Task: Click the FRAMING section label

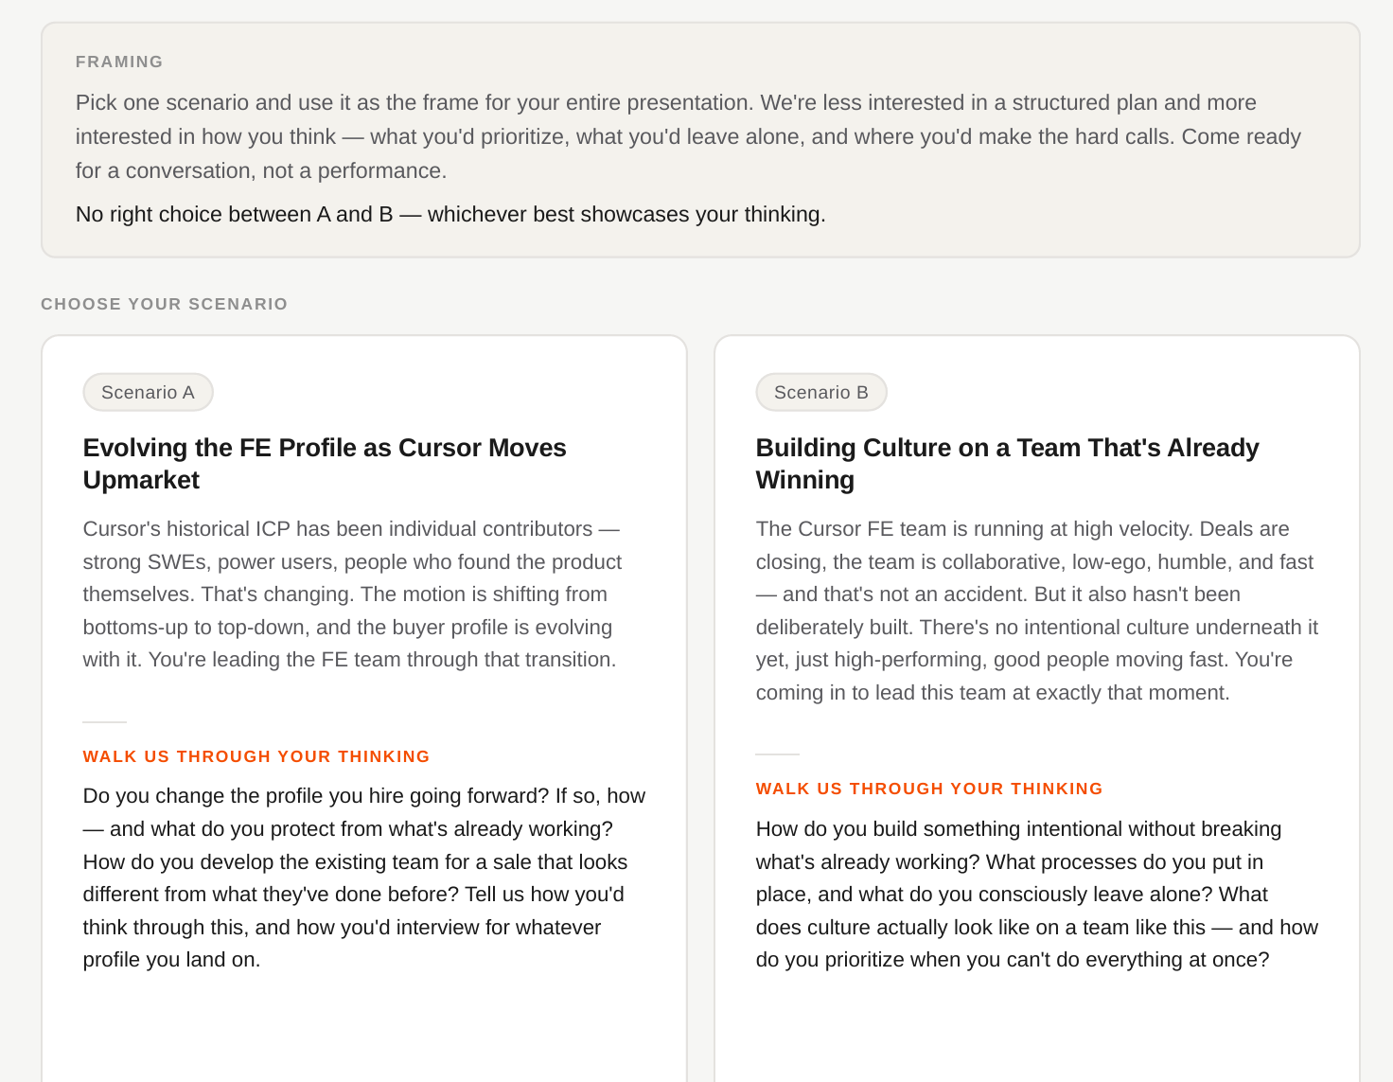Action: click(x=119, y=62)
